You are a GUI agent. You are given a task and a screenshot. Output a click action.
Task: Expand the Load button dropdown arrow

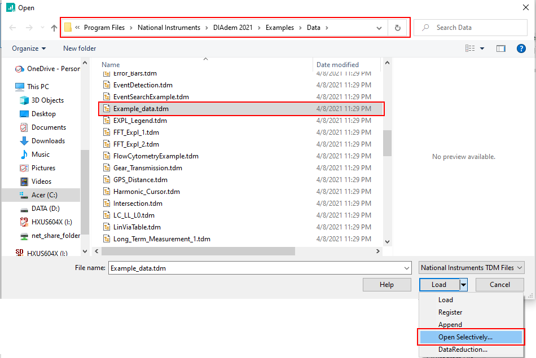coord(463,285)
